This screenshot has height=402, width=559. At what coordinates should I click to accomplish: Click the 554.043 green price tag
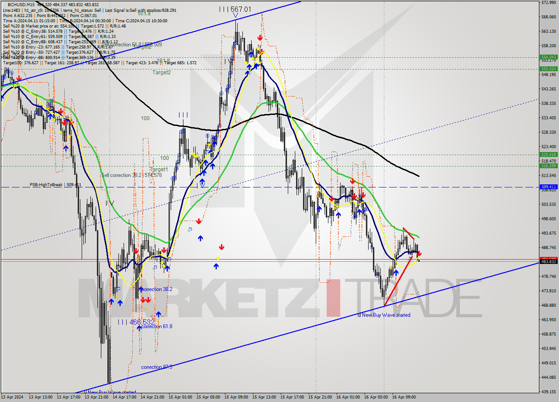[x=549, y=57]
